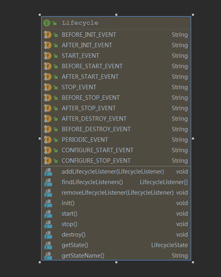The width and height of the screenshot is (221, 277).
Task: Click the String type of getStateName()
Action: 180,256
